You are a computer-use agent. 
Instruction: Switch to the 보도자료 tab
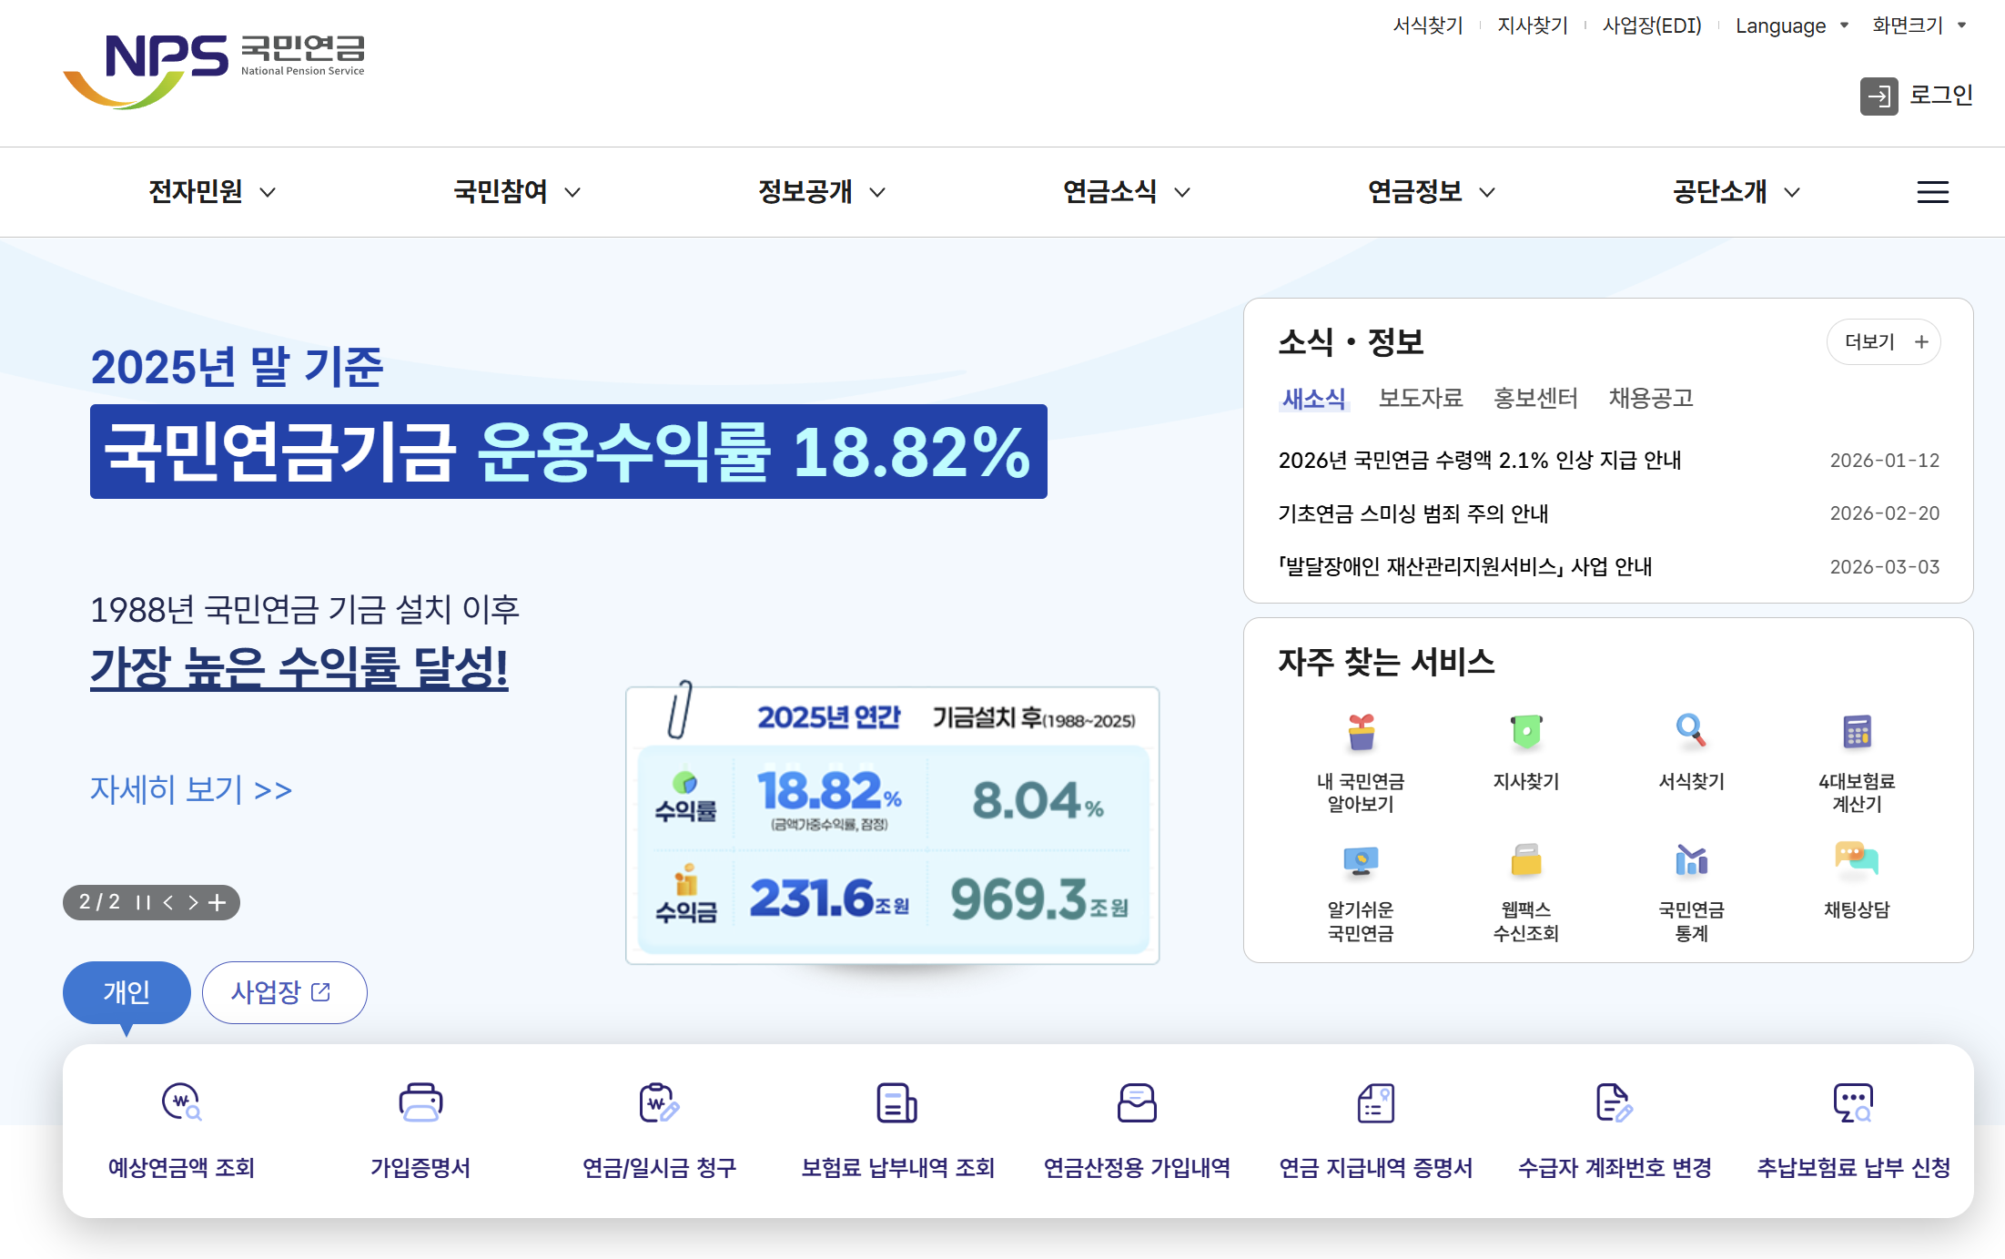(1420, 398)
